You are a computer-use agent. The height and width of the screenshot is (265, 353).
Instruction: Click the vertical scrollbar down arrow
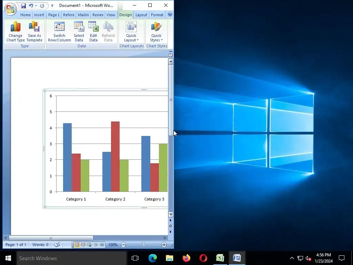[171, 215]
